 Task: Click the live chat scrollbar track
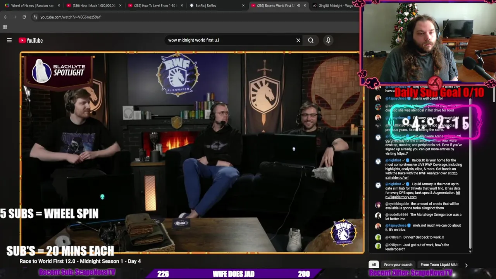470,170
